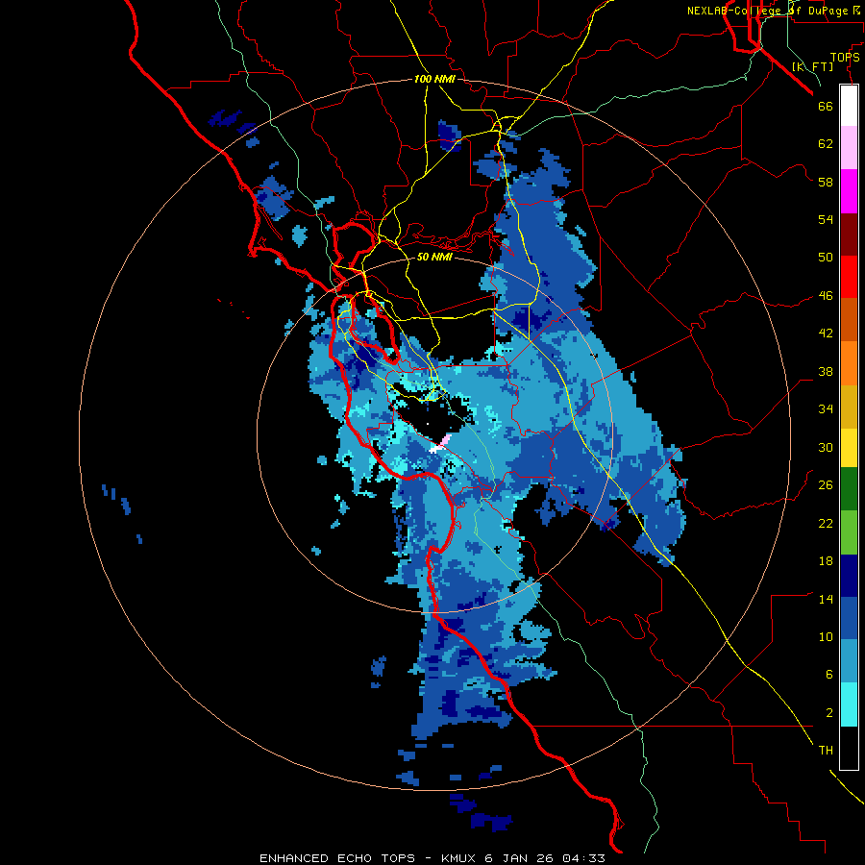
Task: Click the navy blue legend swatch
Action: point(849,576)
